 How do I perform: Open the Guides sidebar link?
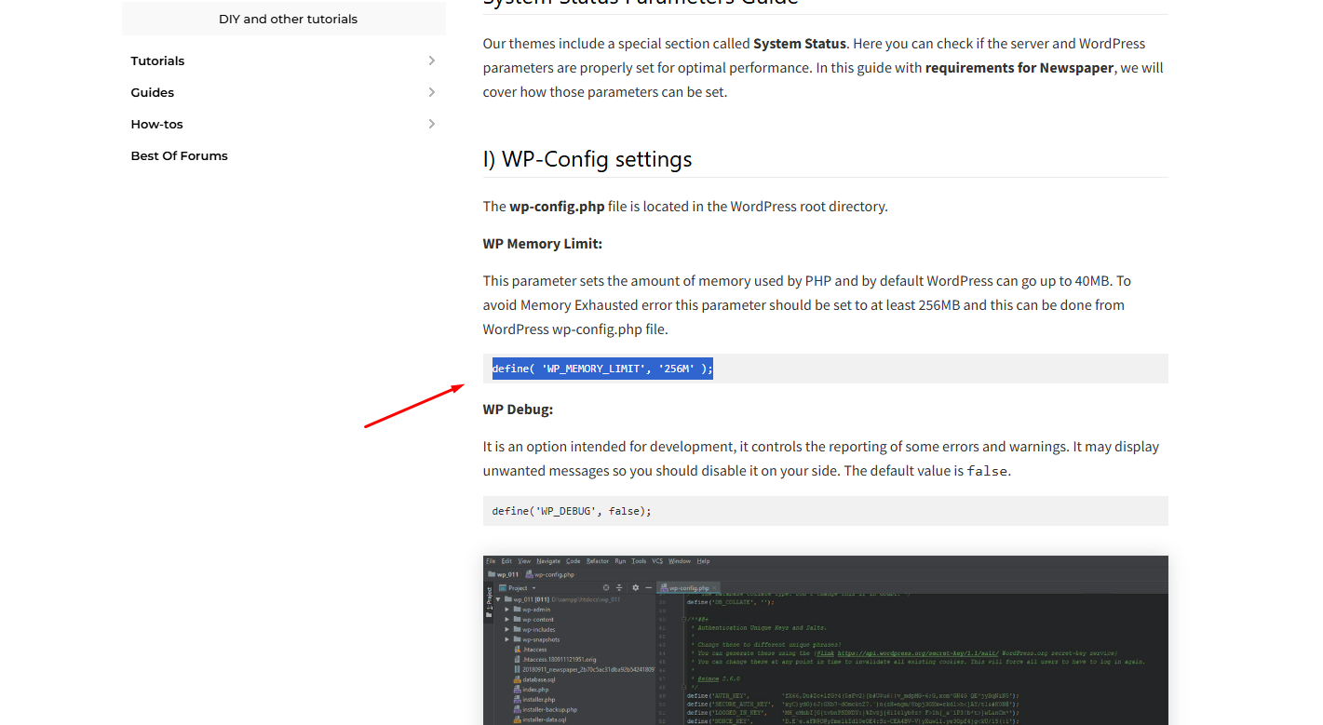pos(153,92)
